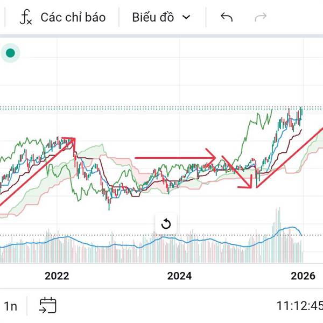This screenshot has height=323, width=323.
Task: Open the 1n timeframe selector
Action: coord(10,306)
